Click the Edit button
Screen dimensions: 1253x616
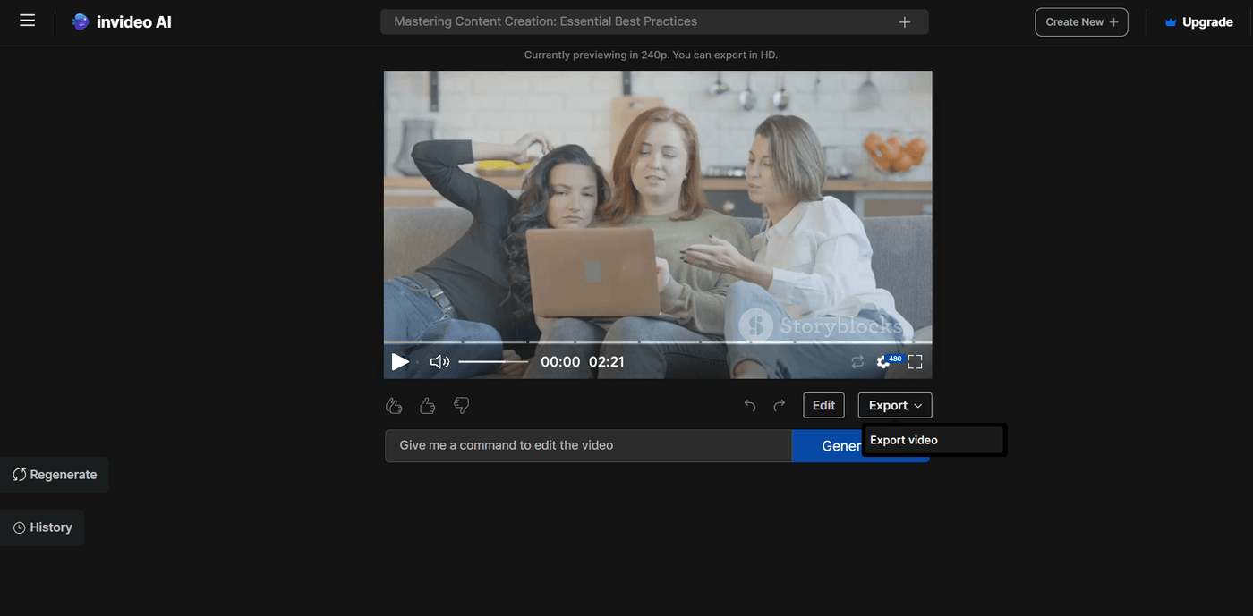point(823,405)
